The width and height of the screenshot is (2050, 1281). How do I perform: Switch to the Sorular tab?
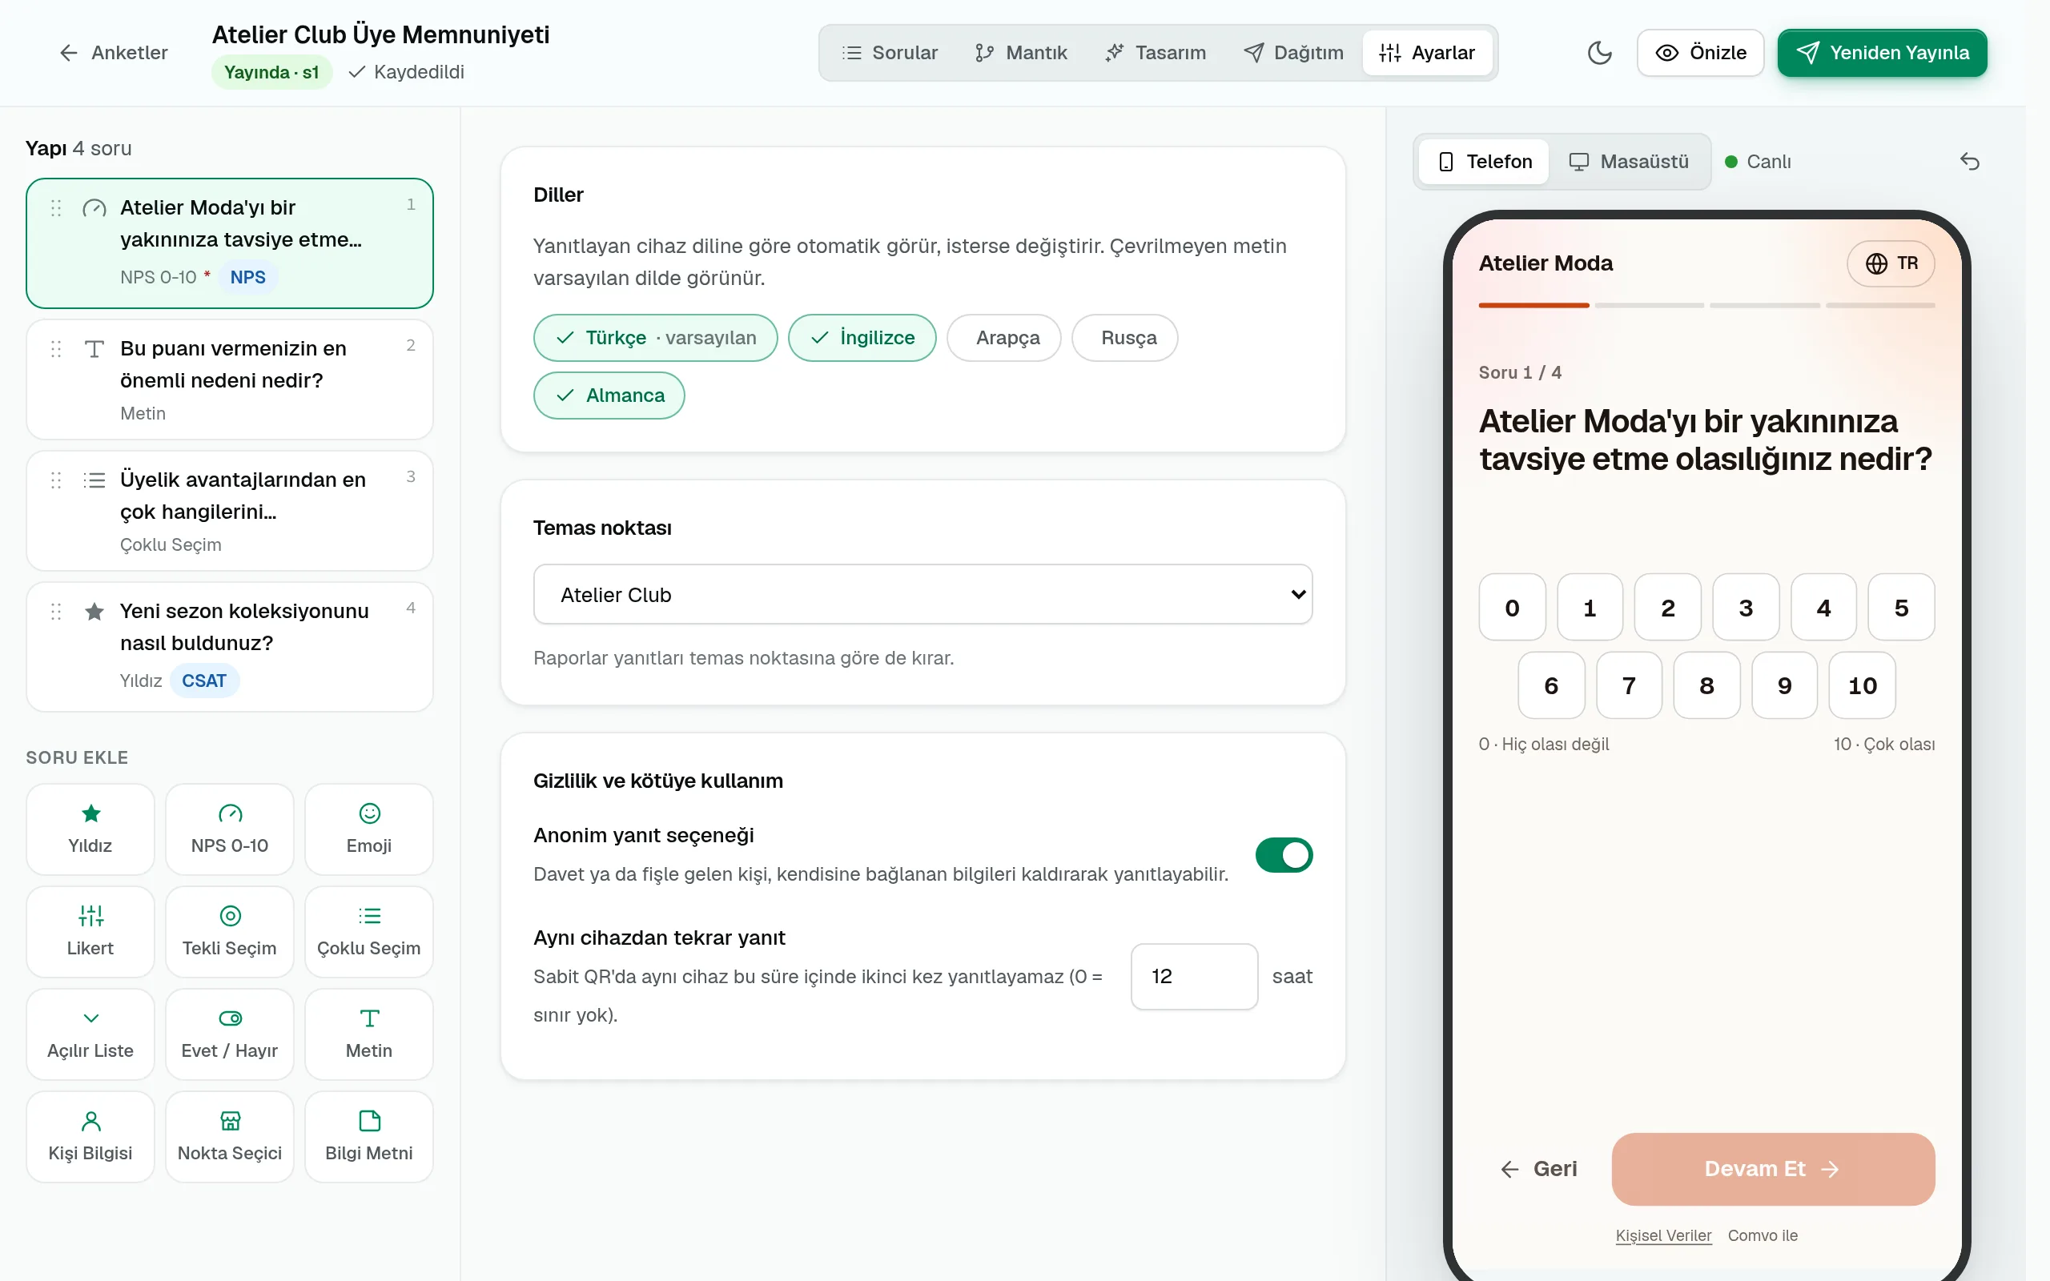pyautogui.click(x=890, y=53)
